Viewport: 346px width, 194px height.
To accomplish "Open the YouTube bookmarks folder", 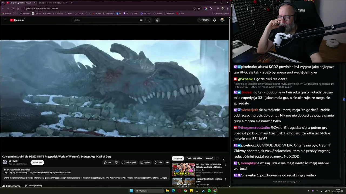I will click(58, 13).
